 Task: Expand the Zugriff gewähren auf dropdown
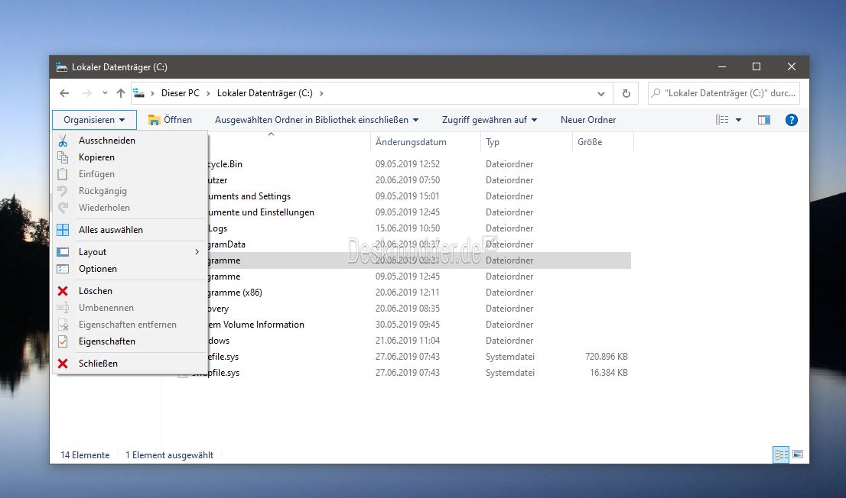click(x=490, y=120)
